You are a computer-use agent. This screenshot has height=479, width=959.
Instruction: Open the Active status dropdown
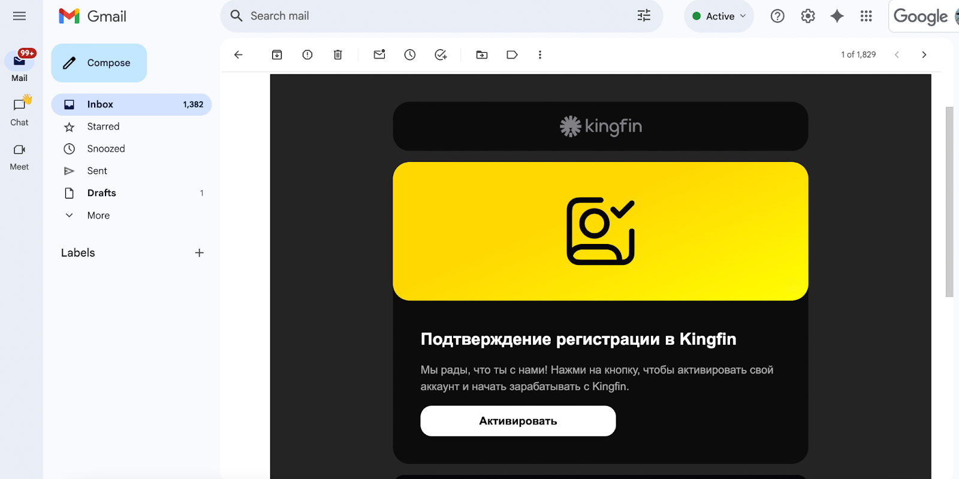point(719,16)
